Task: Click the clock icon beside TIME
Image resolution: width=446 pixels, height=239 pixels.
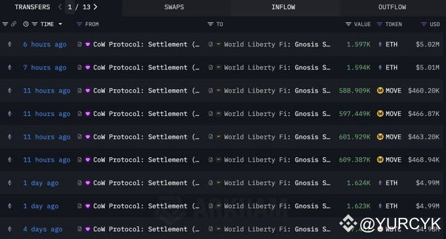Action: click(26, 24)
